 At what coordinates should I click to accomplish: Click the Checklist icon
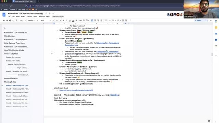109,20
